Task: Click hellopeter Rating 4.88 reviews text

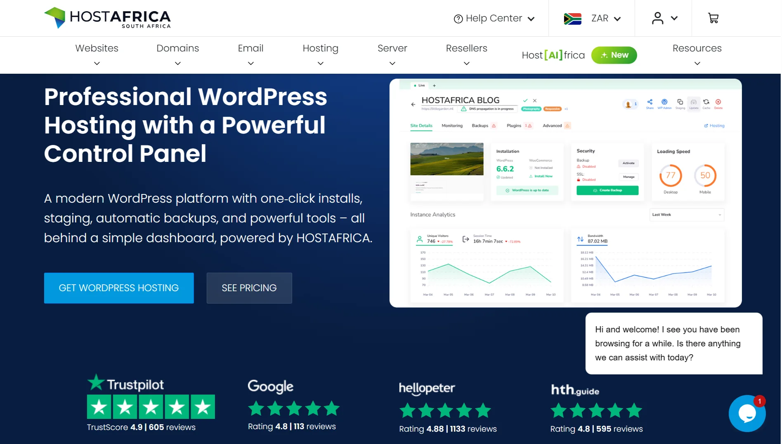Action: click(x=448, y=429)
